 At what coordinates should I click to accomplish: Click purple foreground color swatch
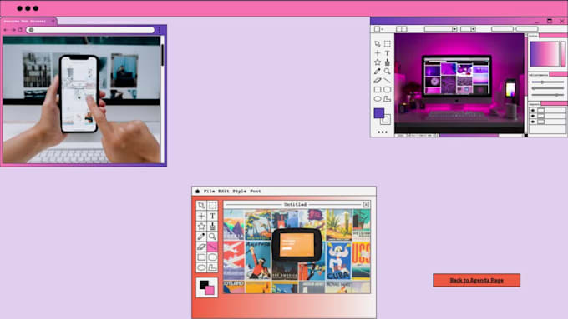[379, 113]
